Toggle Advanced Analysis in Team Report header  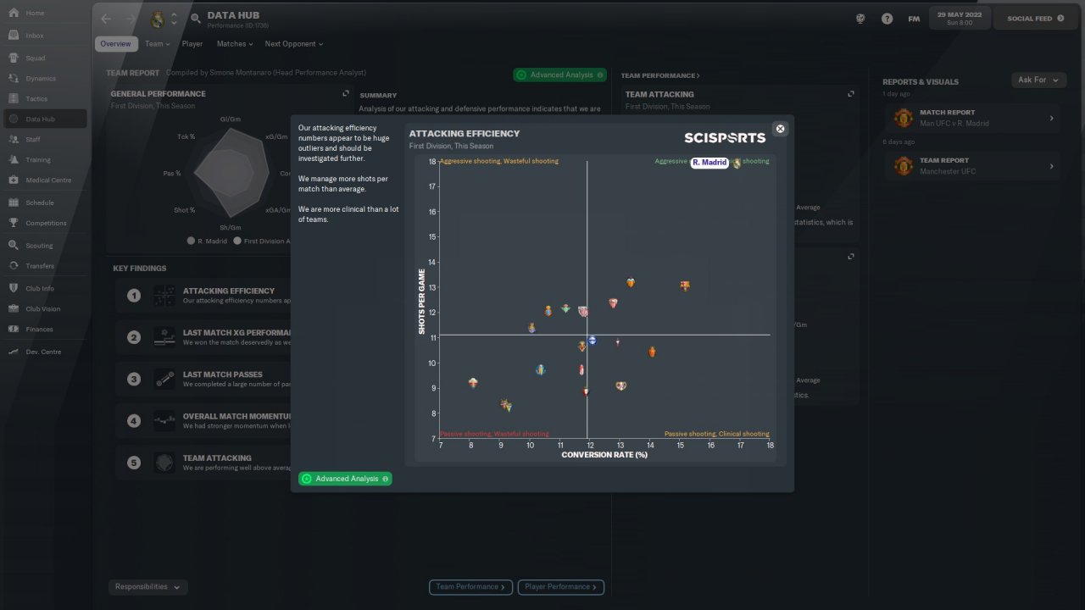559,75
